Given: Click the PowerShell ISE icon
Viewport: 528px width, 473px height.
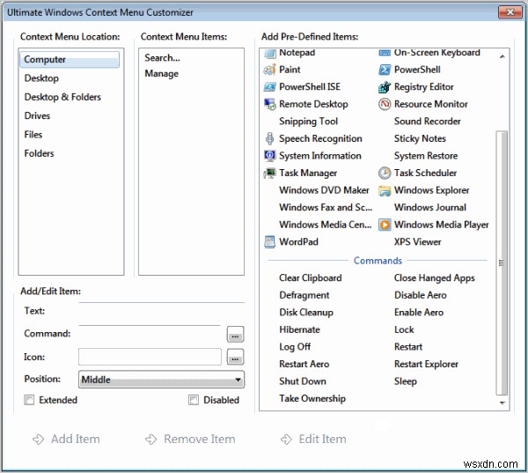Looking at the screenshot, I should point(270,87).
